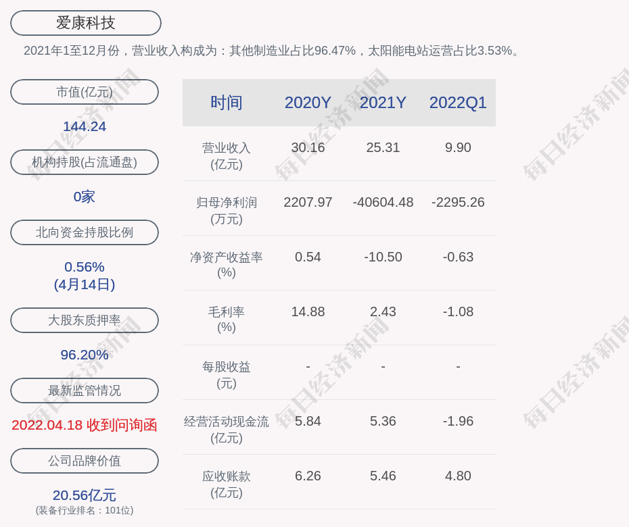The height and width of the screenshot is (527, 629).
Task: Select the pledge ratio 96.20%
Action: (85, 355)
